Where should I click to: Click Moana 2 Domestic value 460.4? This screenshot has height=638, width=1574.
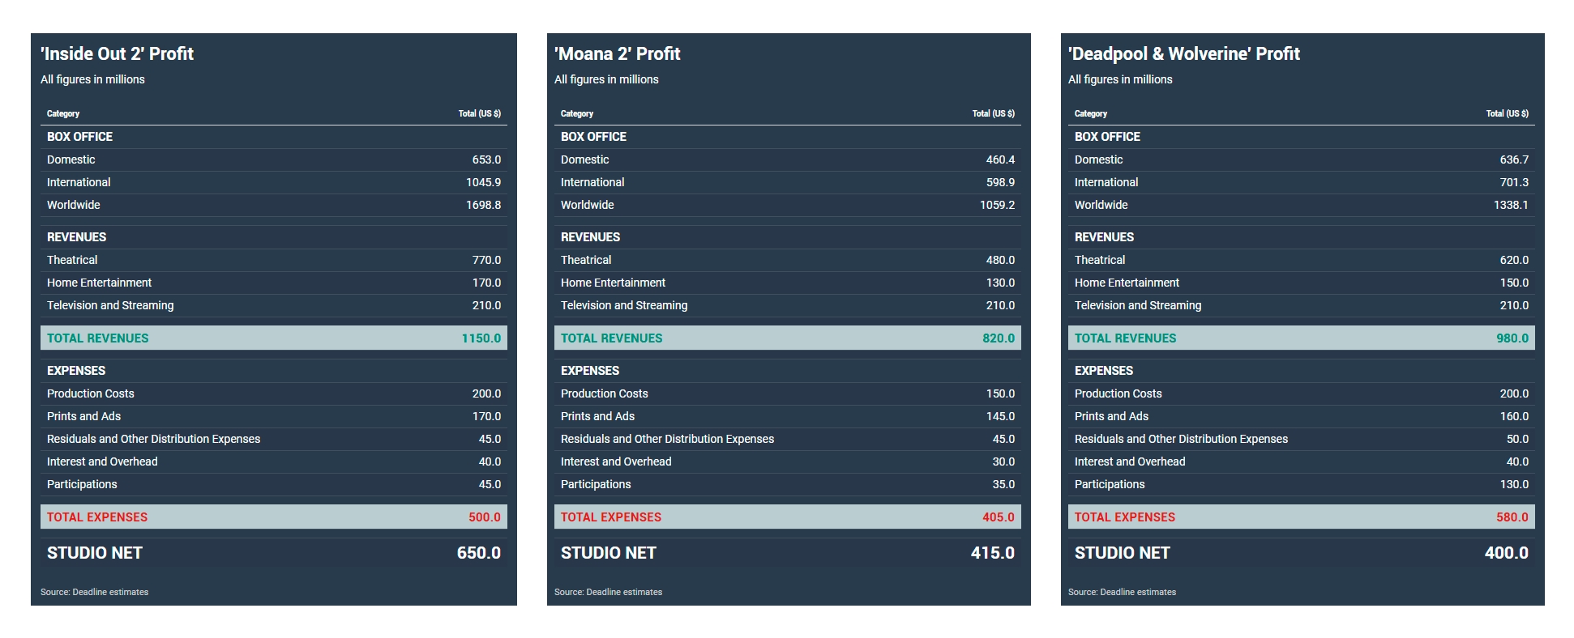[x=1000, y=159]
